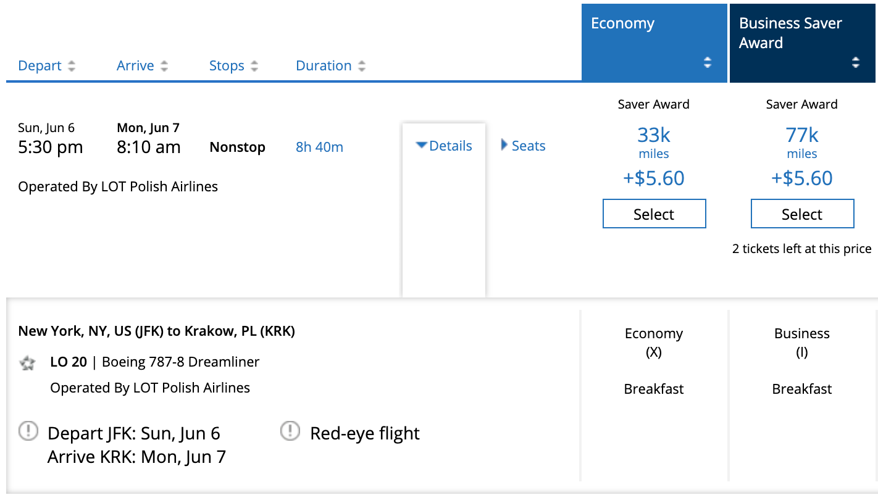Sort flights by Depart time
This screenshot has height=495, width=878.
pos(40,66)
